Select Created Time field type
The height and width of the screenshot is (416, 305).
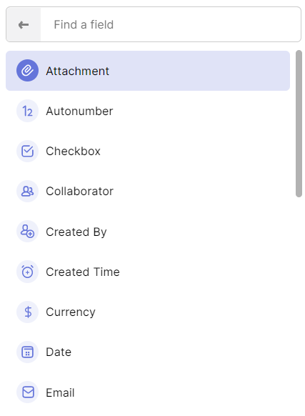(x=148, y=272)
